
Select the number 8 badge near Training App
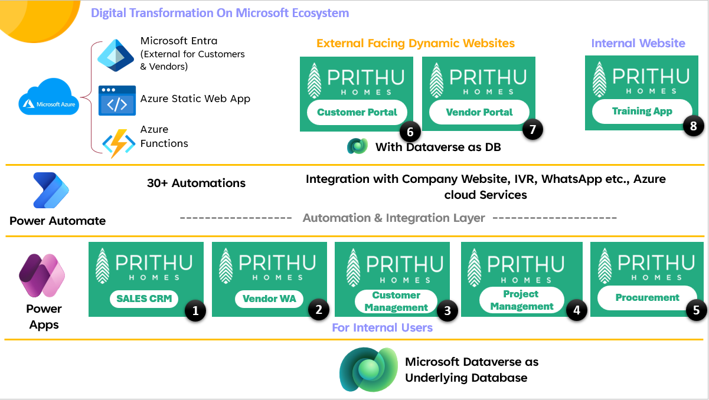click(x=693, y=126)
